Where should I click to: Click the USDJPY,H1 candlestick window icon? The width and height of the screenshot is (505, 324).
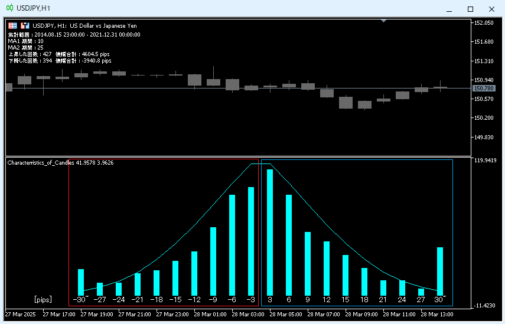(9, 8)
